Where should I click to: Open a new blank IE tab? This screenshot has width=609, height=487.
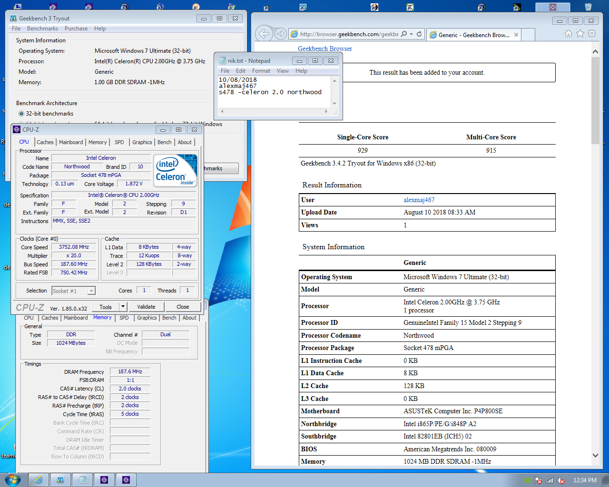[528, 35]
